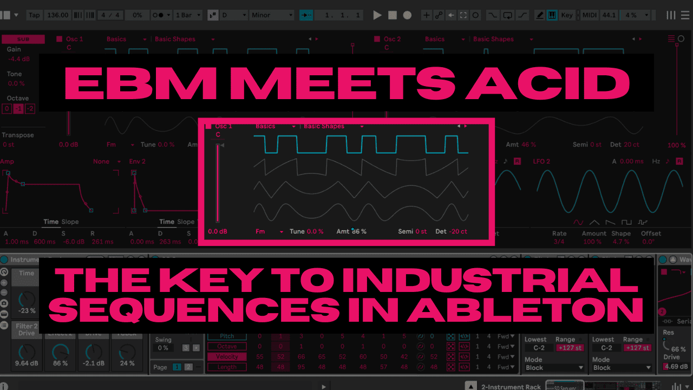Select the Velocity lane tab
Viewport: 693px width, 390px height.
point(226,356)
